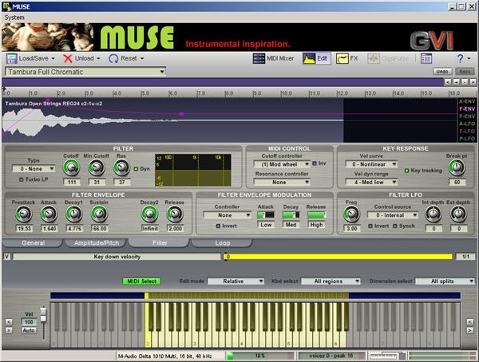Open the Dimension select All splits dropdown

point(445,281)
